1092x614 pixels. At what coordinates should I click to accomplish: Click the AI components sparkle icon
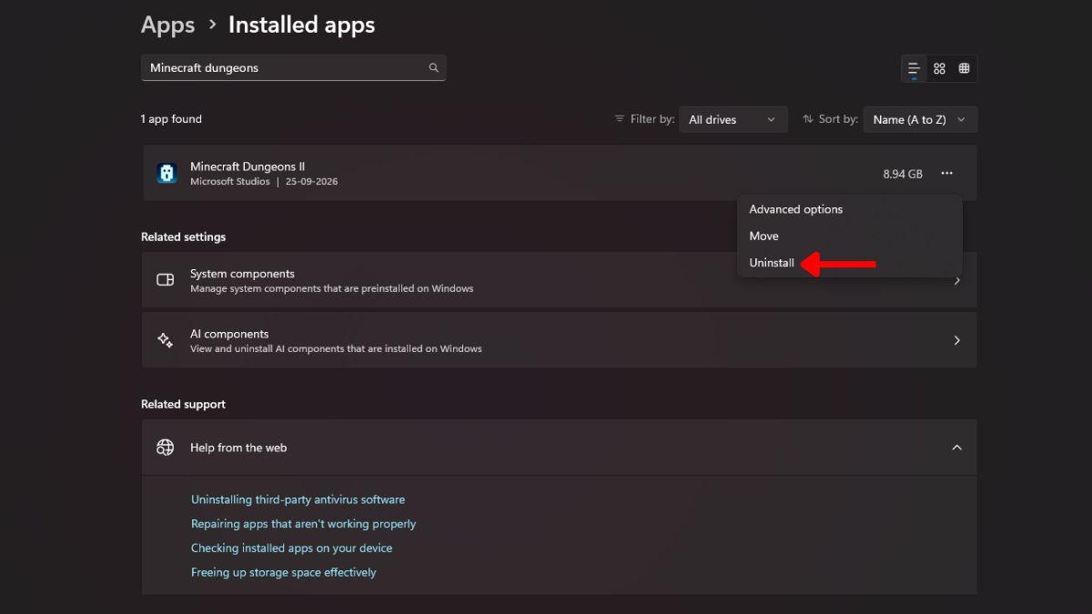click(x=165, y=340)
